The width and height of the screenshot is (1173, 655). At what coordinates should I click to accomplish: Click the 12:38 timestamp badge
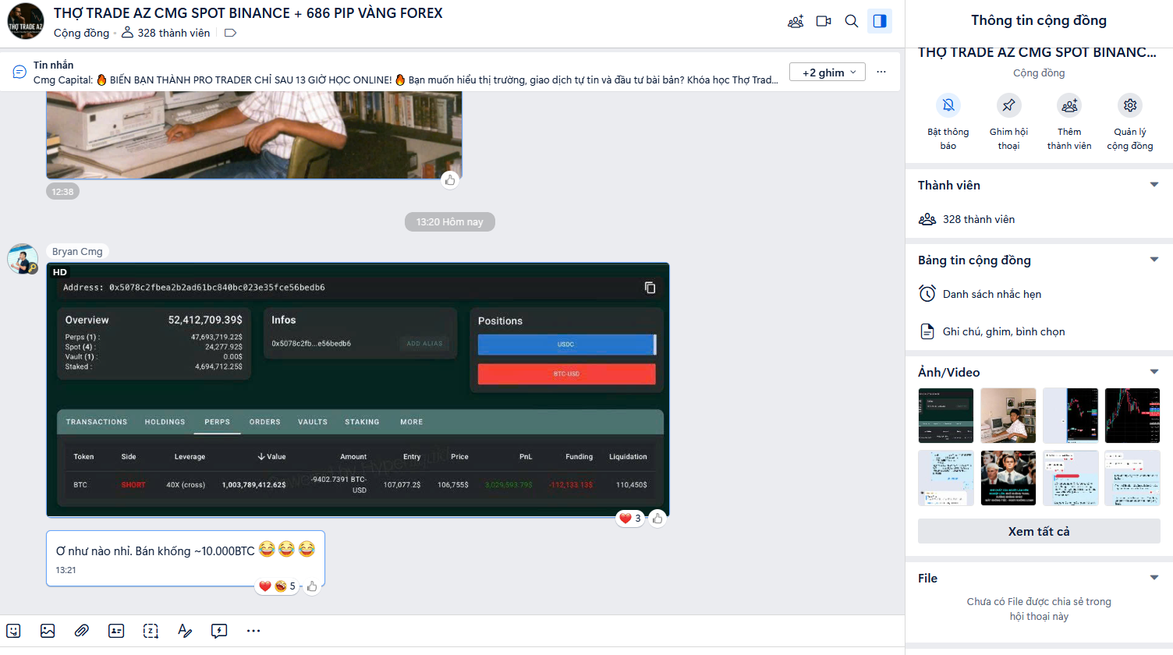point(62,192)
